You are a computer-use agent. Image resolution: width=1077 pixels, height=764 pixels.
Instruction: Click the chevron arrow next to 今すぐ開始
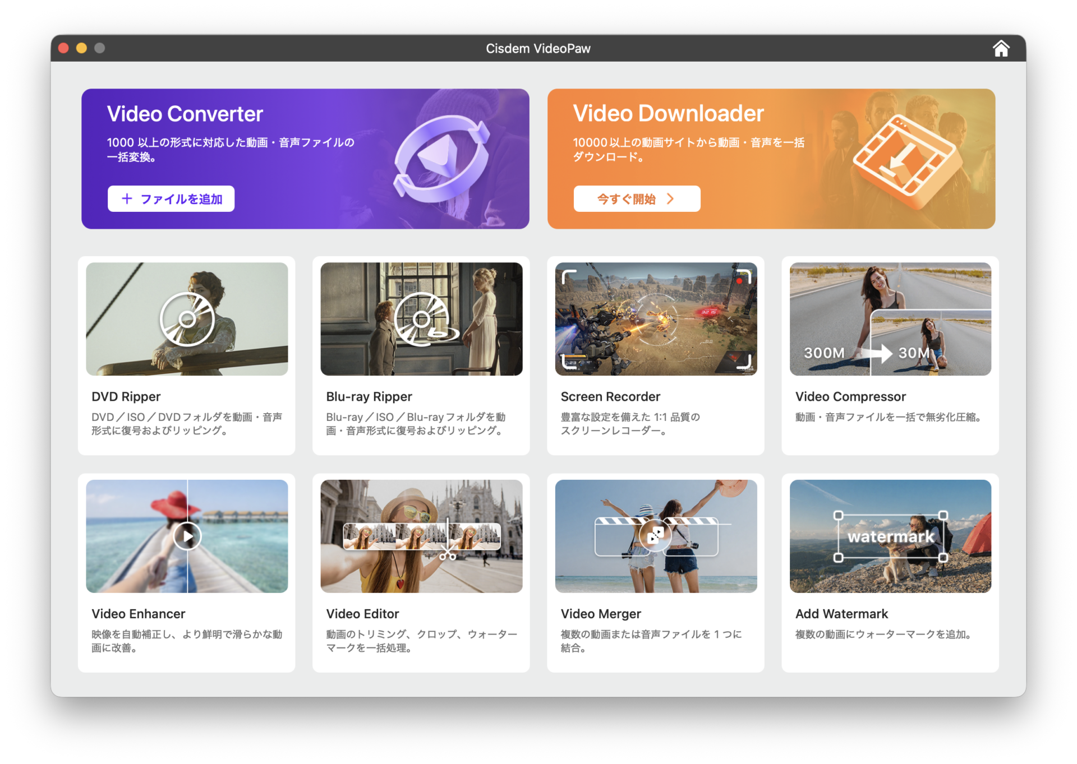(670, 199)
